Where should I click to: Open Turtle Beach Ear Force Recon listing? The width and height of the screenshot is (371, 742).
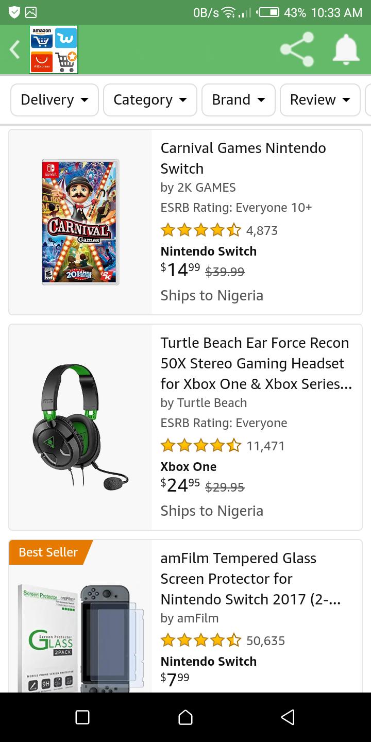255,363
